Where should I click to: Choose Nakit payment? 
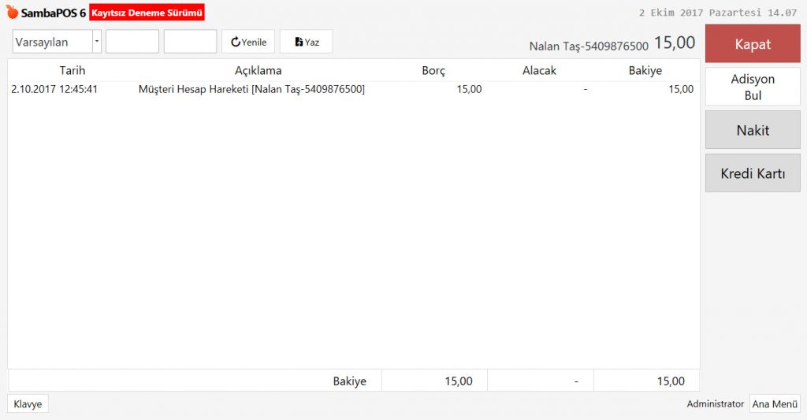tap(753, 130)
